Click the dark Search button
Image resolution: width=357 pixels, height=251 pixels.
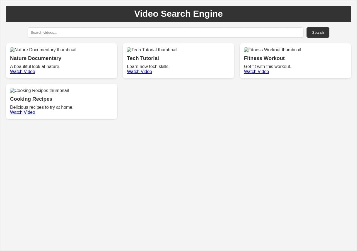pyautogui.click(x=318, y=32)
